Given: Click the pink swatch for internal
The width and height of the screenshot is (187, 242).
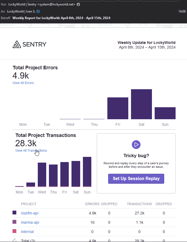Looking at the screenshot, I should click(14, 231).
